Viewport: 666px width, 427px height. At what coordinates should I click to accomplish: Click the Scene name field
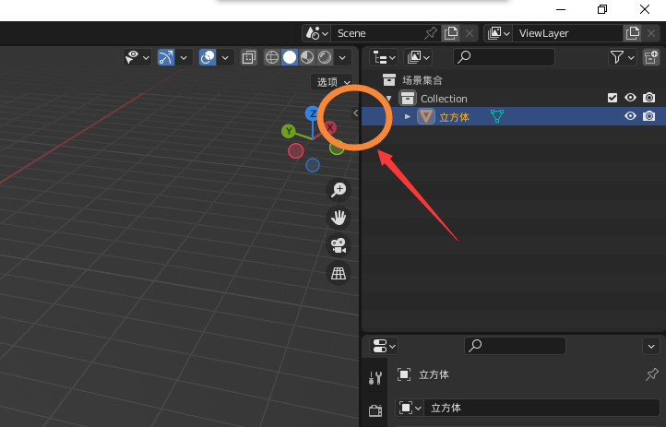click(375, 33)
